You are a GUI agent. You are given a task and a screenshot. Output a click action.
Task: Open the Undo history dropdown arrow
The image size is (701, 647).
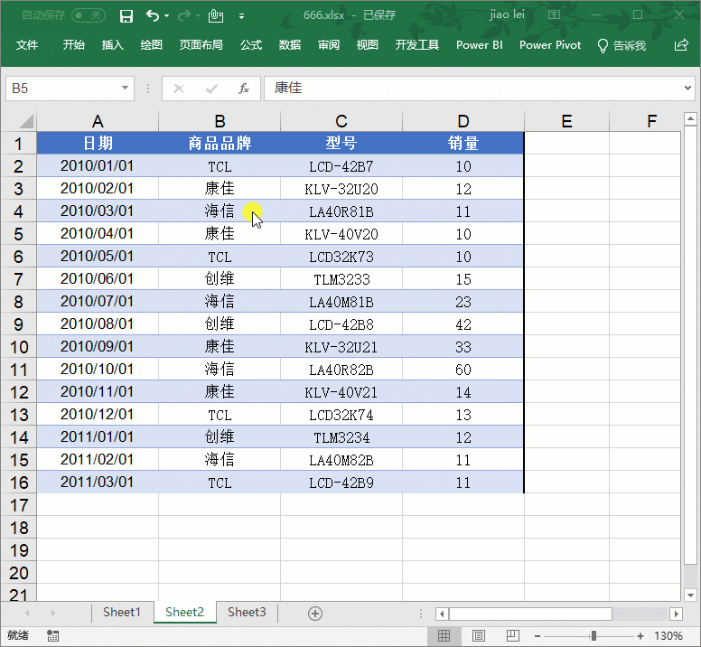[x=167, y=16]
